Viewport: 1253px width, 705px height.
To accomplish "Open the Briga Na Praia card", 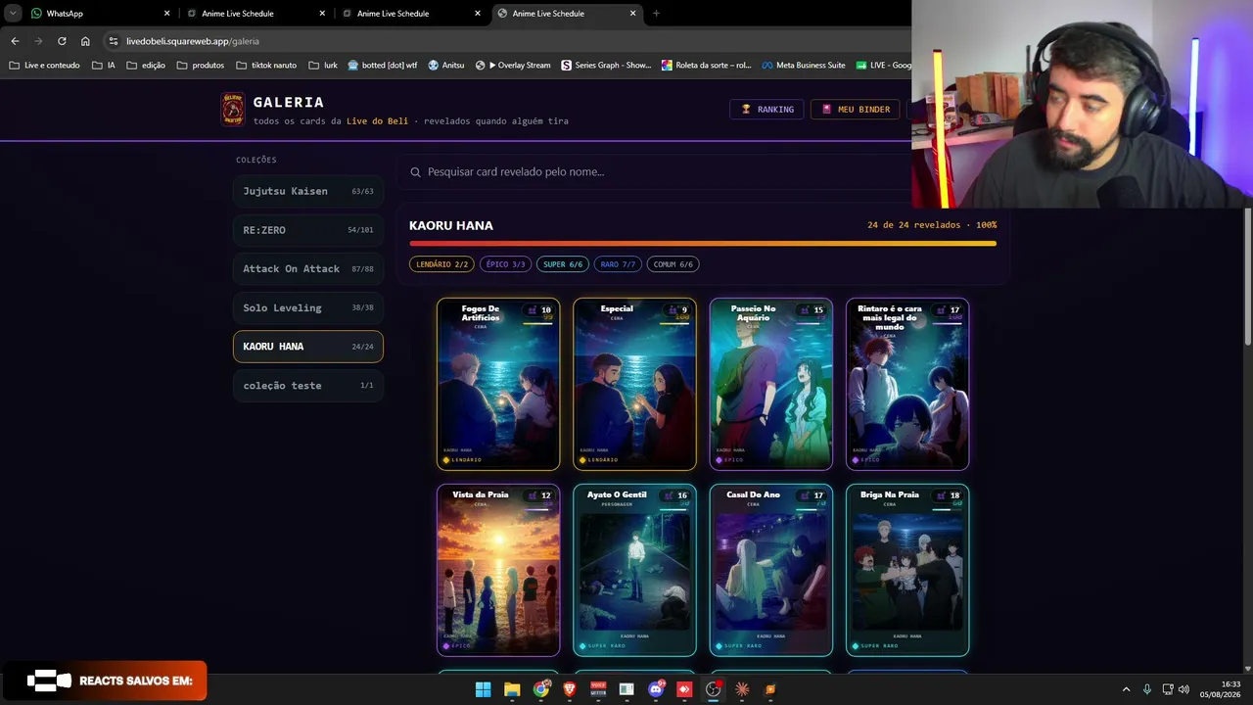I will tap(907, 570).
